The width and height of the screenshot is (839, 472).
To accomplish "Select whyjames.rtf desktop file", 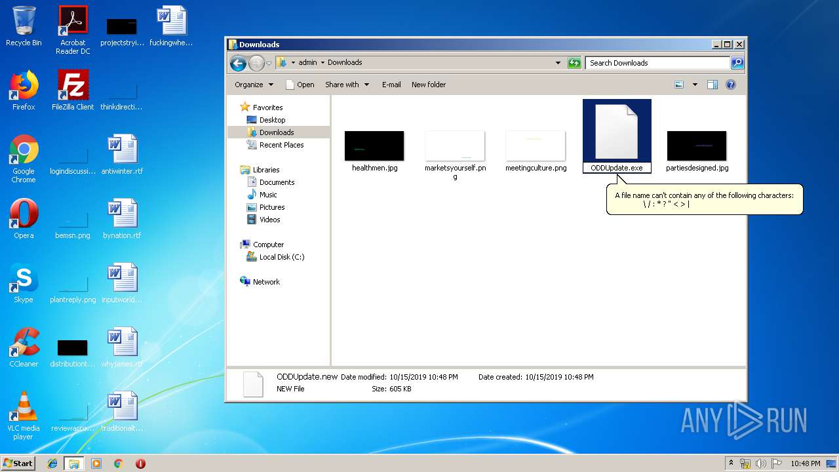I will click(123, 347).
